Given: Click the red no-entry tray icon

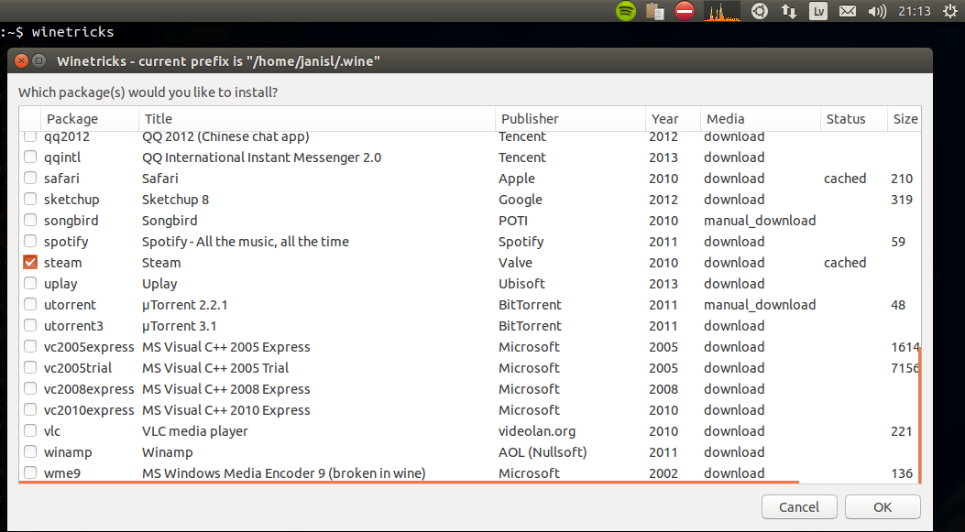Looking at the screenshot, I should [x=685, y=10].
